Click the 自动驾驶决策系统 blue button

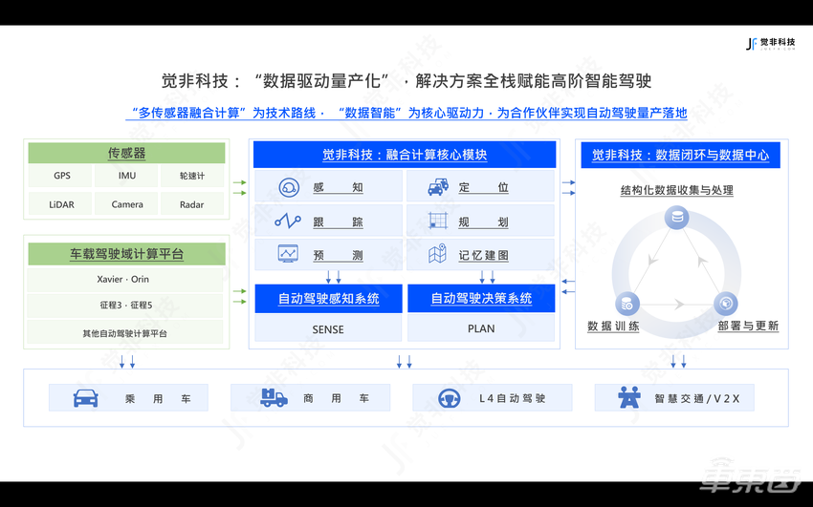(481, 299)
